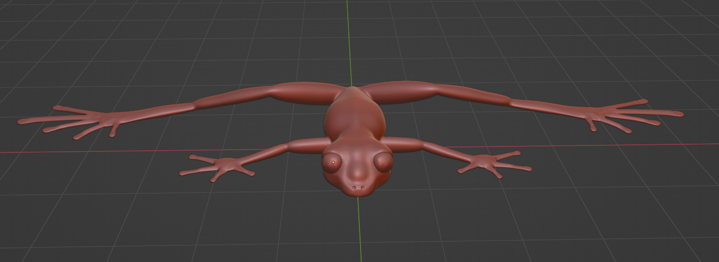Click the orange origin point on the frog's eye
This screenshot has width=719, height=262.
333,162
